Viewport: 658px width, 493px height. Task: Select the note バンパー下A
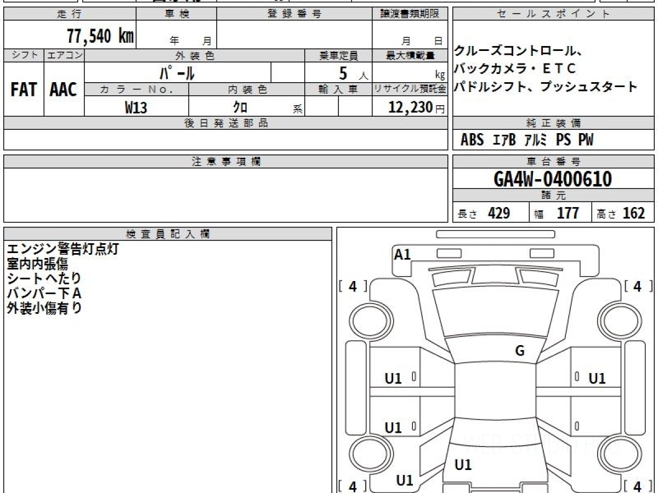[x=44, y=293]
